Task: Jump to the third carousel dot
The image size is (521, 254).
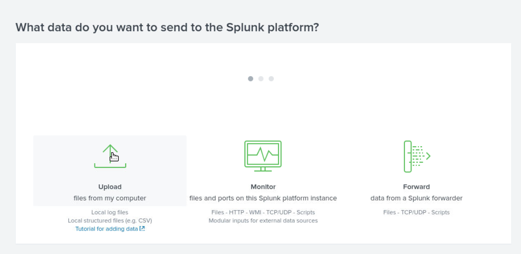Action: click(x=271, y=79)
